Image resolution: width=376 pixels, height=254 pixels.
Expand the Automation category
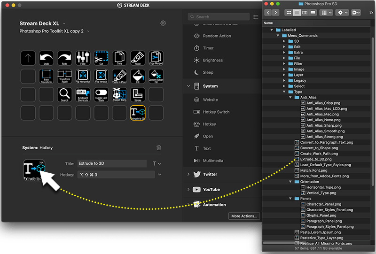(x=188, y=205)
